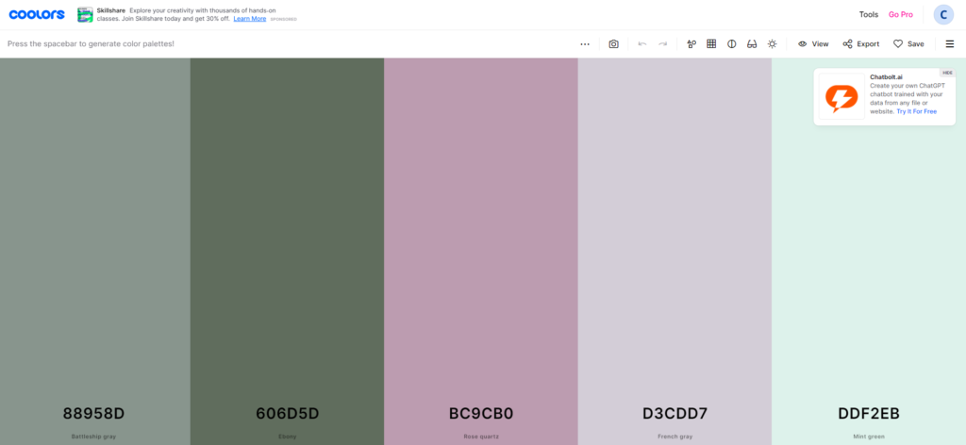The width and height of the screenshot is (966, 445).
Task: Click the Rose quartz color name
Action: coord(481,437)
